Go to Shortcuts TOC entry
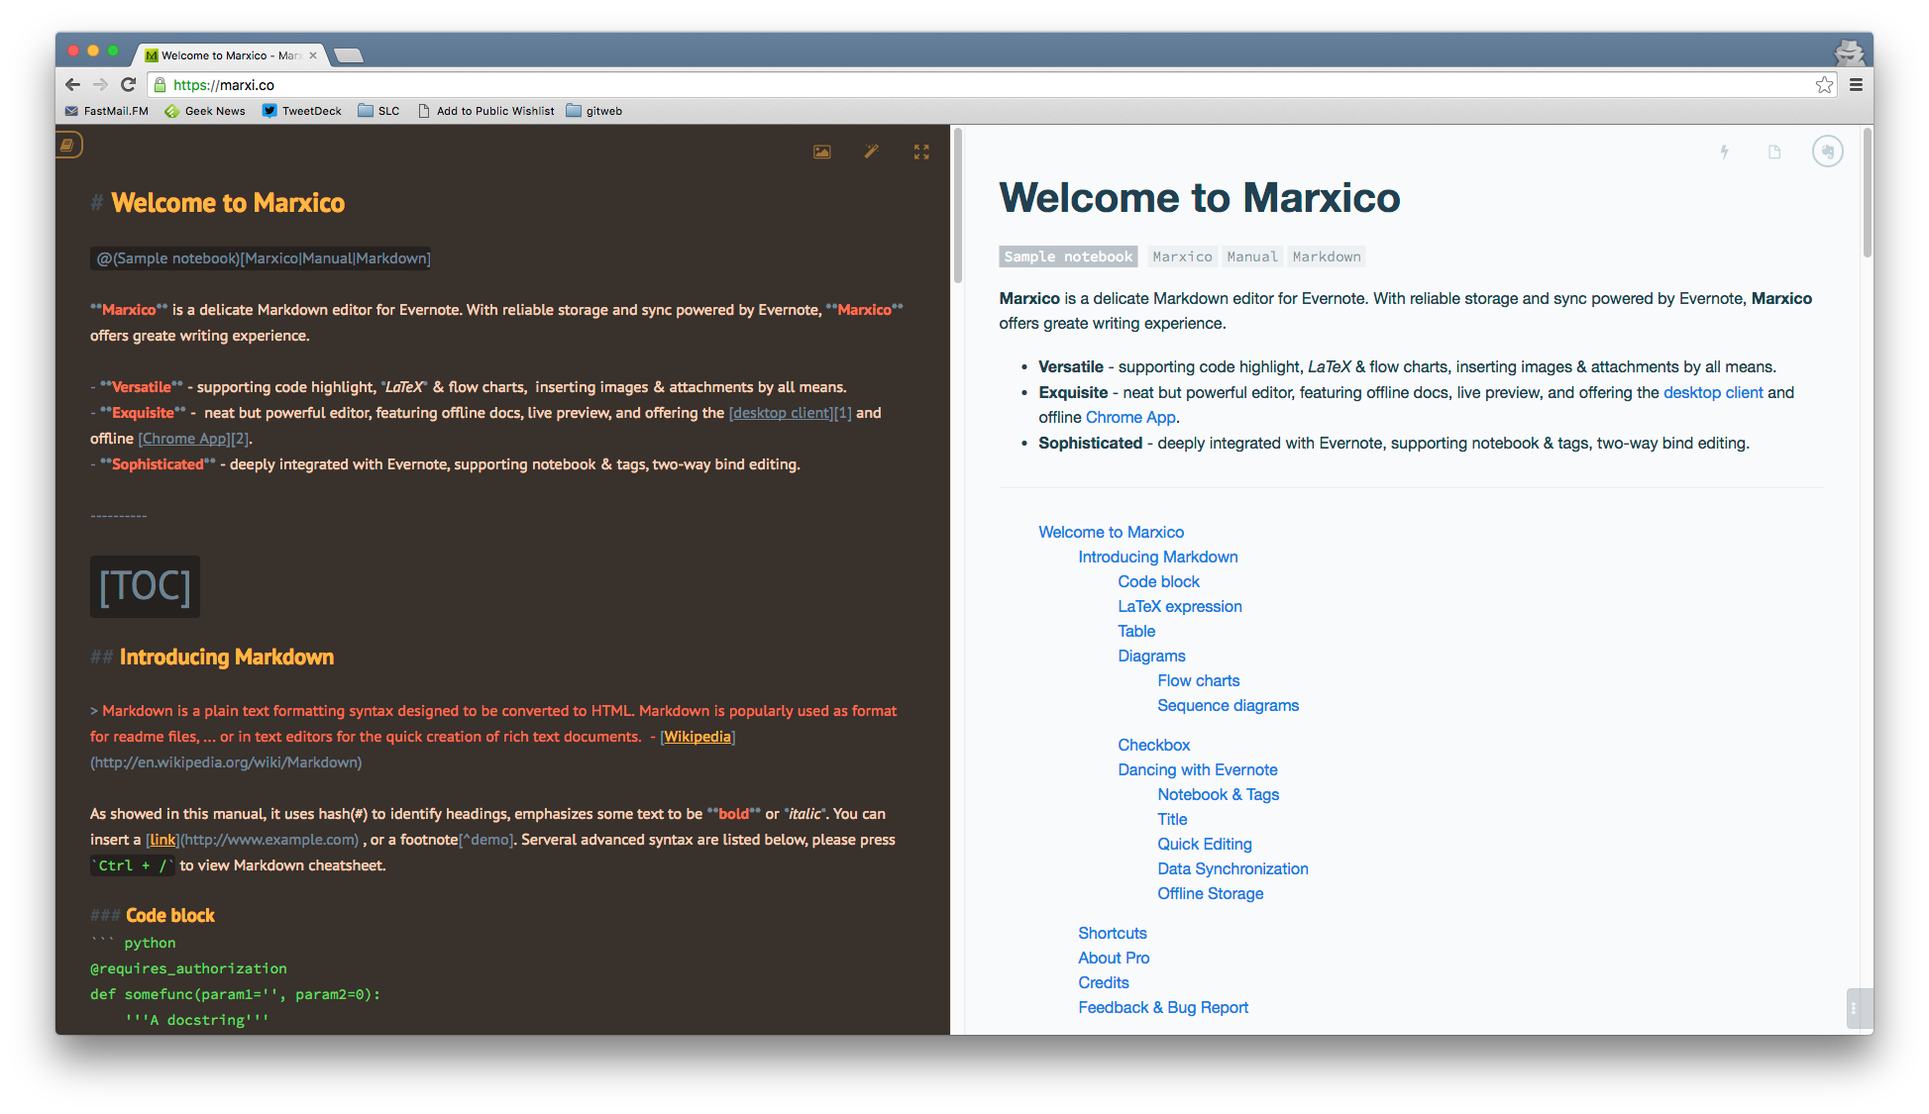 coord(1113,933)
